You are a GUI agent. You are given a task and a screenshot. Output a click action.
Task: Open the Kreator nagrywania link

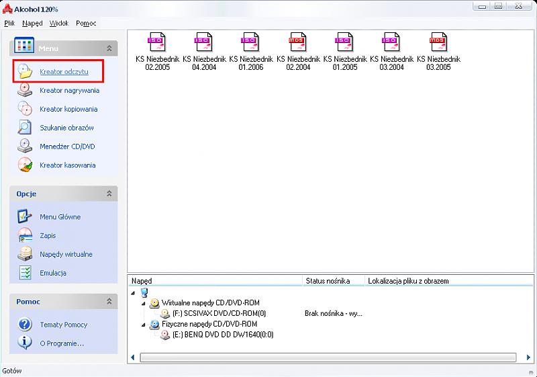coord(70,91)
